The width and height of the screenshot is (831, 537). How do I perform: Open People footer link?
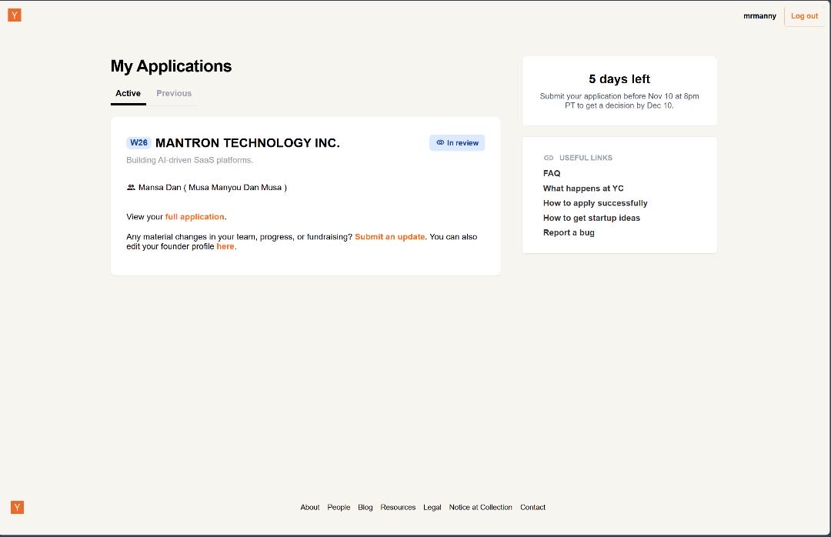coord(339,507)
